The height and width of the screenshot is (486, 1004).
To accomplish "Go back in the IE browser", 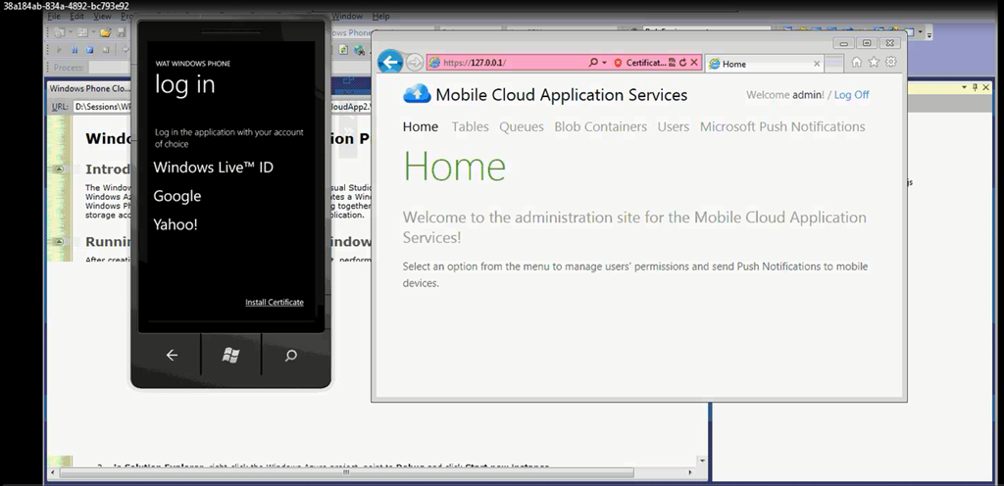I will click(390, 62).
